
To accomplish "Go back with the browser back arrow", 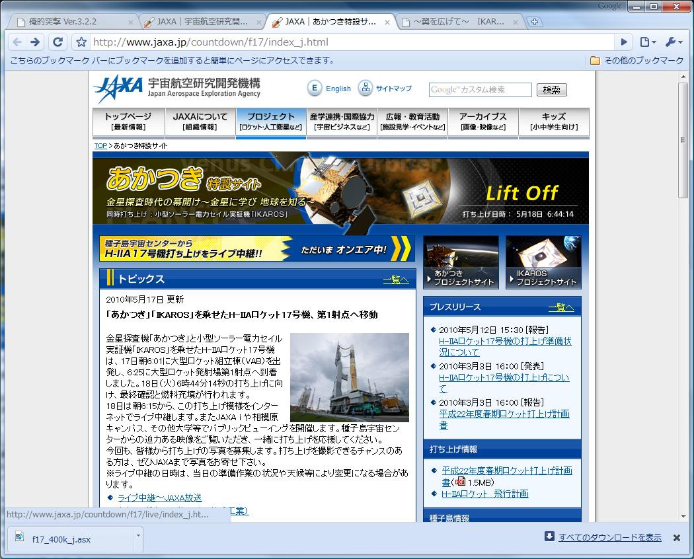I will [x=17, y=42].
